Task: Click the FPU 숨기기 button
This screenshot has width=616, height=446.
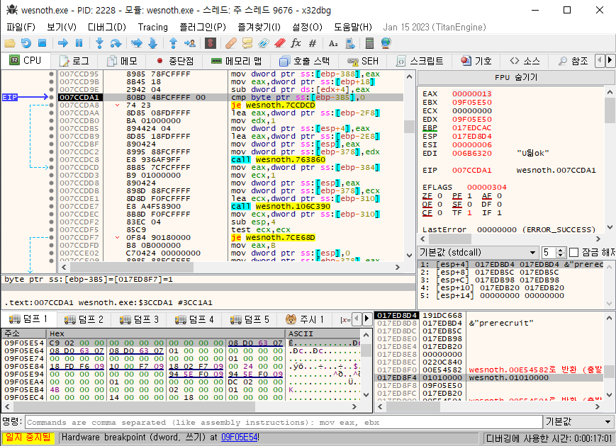Action: (516, 77)
